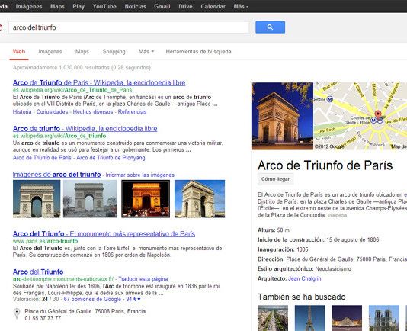The height and width of the screenshot is (331, 407).
Task: Click the red location marker on the map
Action: [378, 114]
